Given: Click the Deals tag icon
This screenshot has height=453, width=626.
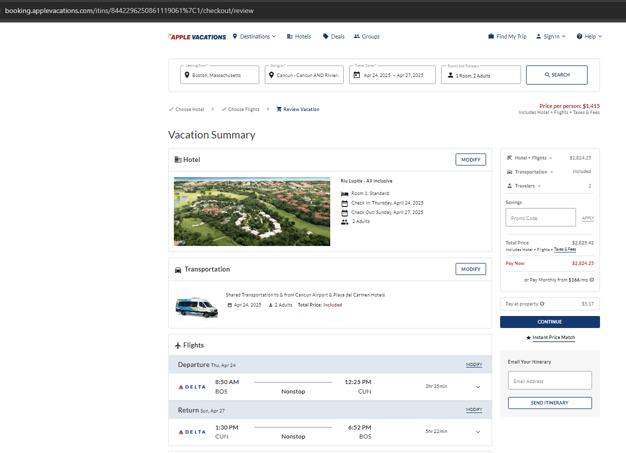Looking at the screenshot, I should pos(326,36).
